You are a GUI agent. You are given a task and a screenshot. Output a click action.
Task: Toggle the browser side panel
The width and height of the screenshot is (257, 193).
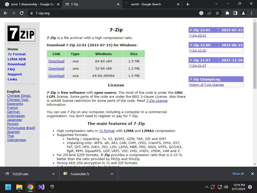(x=235, y=13)
